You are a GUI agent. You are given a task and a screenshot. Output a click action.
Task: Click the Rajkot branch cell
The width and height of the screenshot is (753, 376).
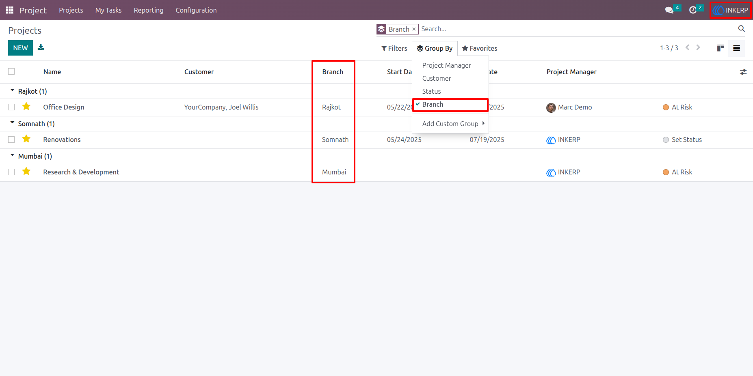click(x=331, y=107)
